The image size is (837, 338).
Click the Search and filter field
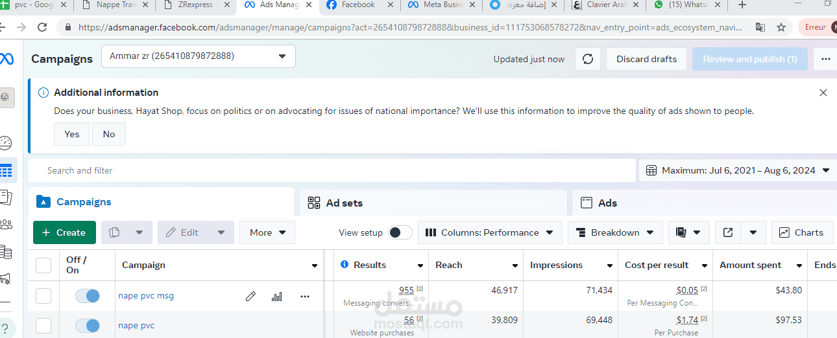click(332, 170)
